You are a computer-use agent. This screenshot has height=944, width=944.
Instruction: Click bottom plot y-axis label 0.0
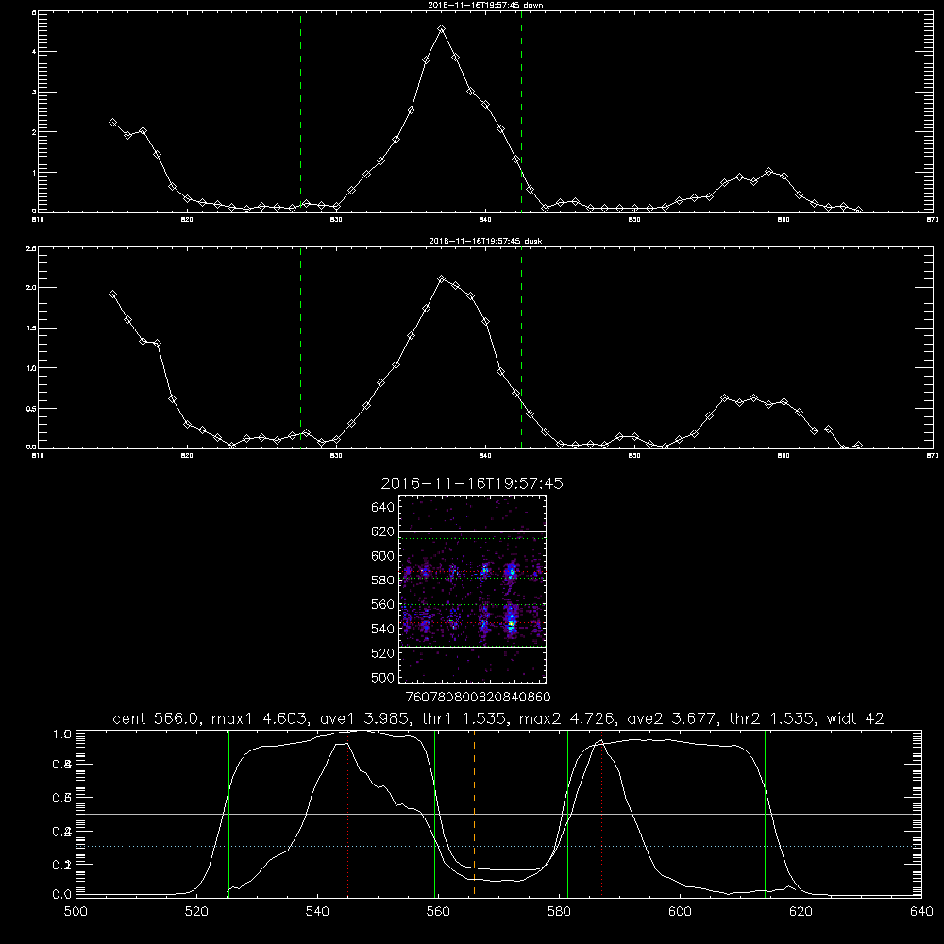(x=62, y=895)
